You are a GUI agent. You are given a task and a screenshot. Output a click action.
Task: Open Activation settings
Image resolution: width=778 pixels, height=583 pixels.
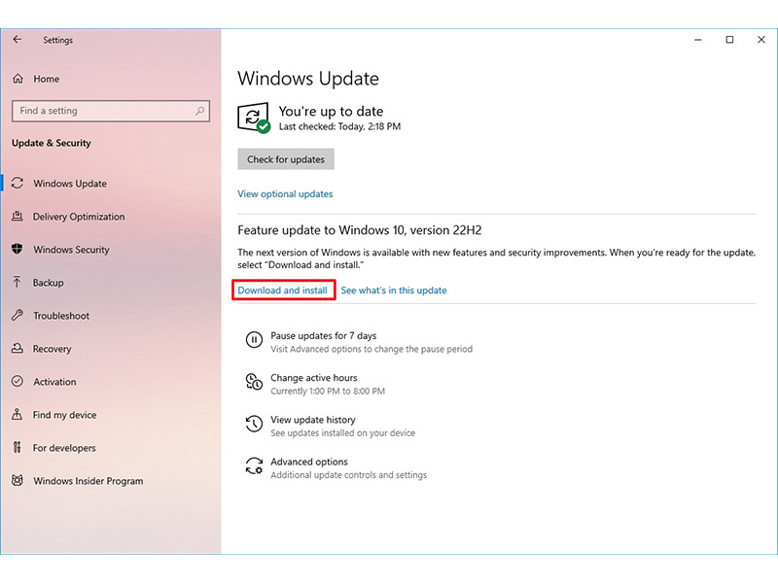[x=54, y=382]
